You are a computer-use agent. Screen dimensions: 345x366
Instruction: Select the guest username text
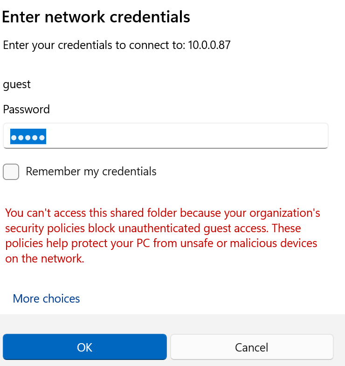tap(17, 84)
